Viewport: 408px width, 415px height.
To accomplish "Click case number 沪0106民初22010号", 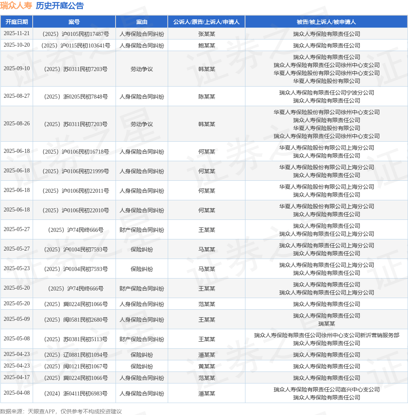I will tap(76, 210).
